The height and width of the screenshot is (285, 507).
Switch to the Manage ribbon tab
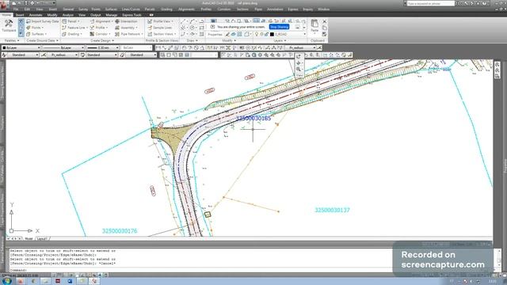click(111, 15)
